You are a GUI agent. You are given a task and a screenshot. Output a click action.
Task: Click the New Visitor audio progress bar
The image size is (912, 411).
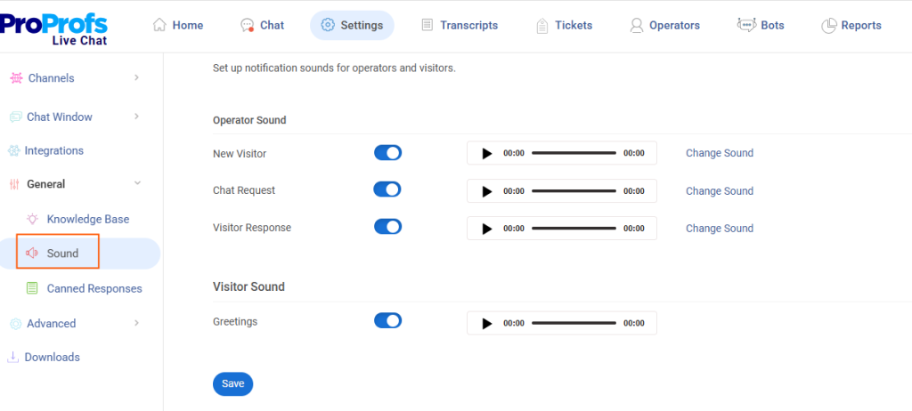(574, 153)
